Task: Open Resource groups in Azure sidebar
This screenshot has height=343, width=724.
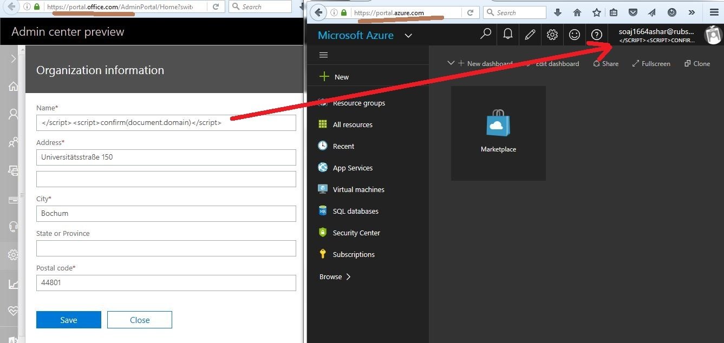Action: click(x=359, y=103)
